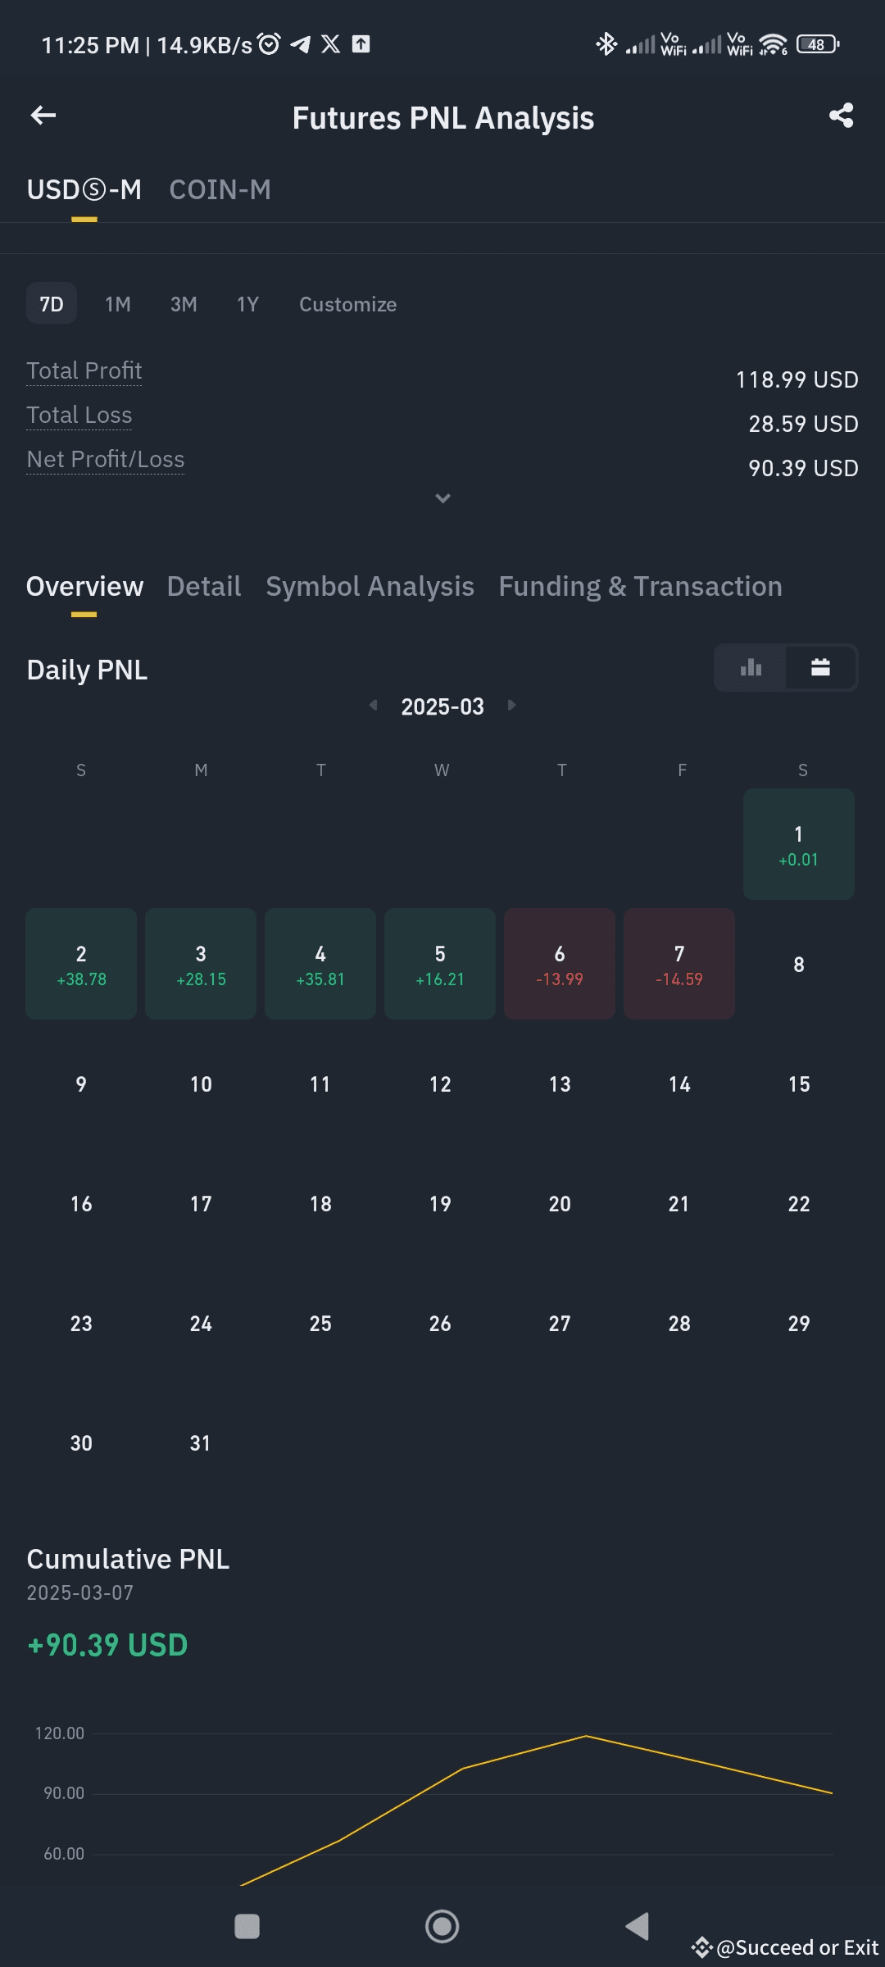This screenshot has width=885, height=1967.
Task: Tap the Android back triangle
Action: click(638, 1926)
